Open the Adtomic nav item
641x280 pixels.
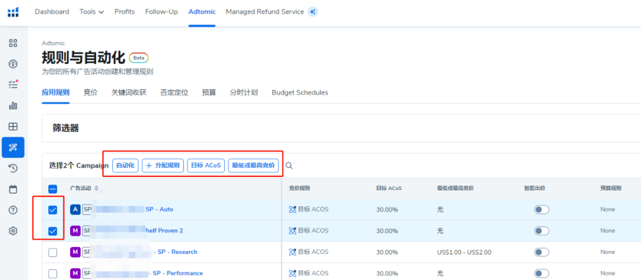click(x=202, y=12)
